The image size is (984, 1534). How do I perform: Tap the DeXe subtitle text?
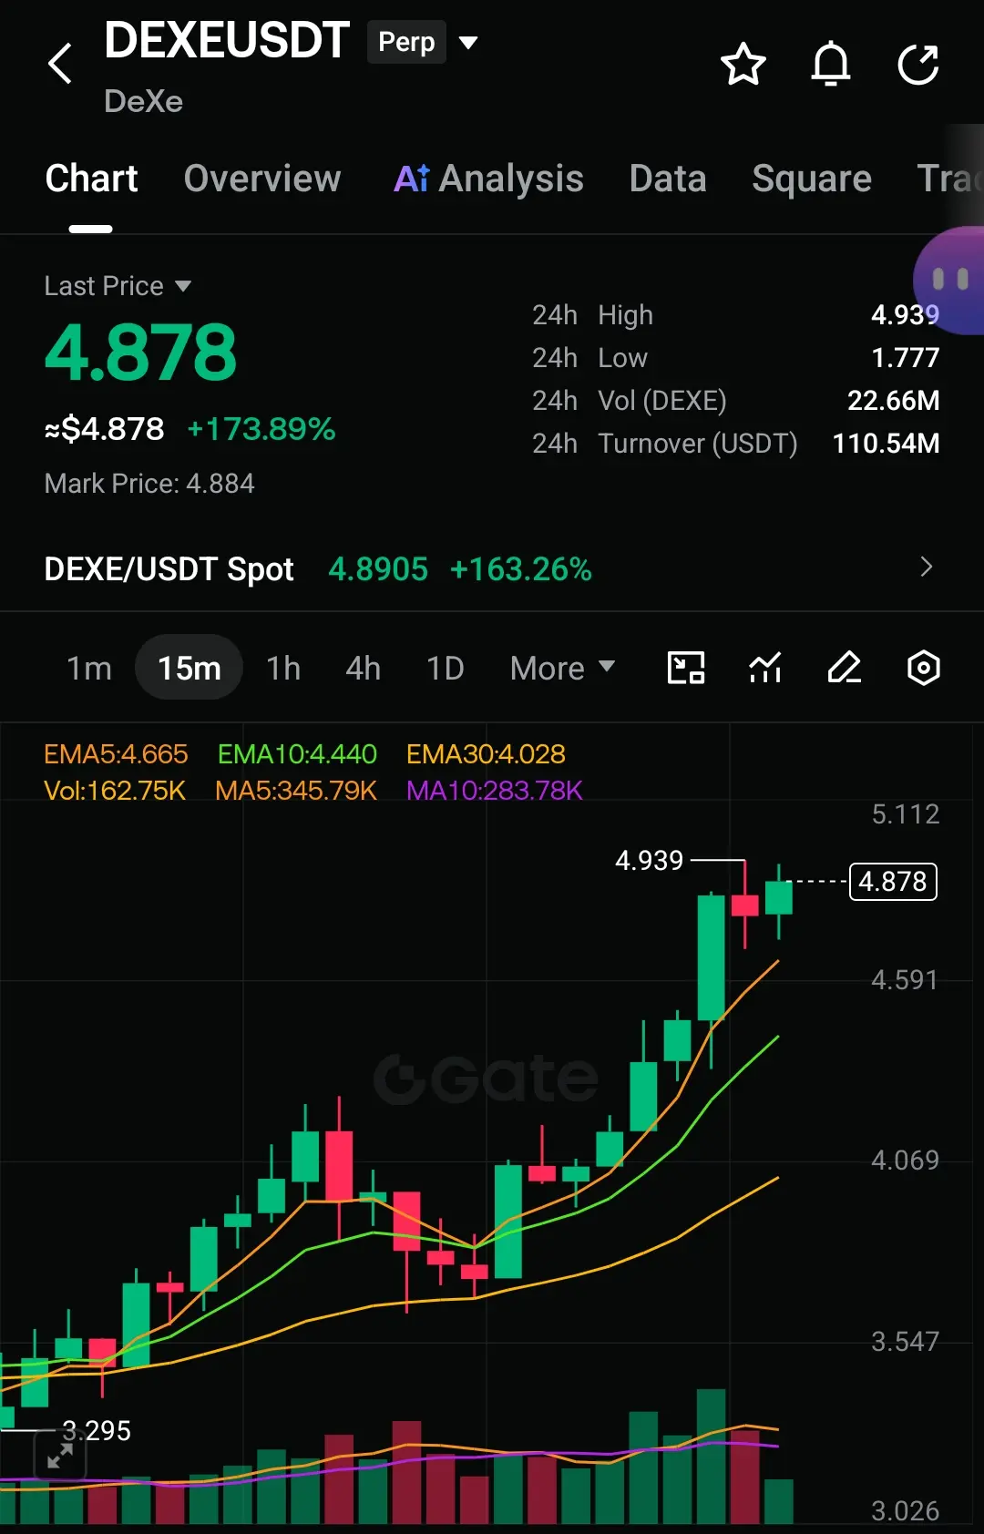pyautogui.click(x=143, y=101)
